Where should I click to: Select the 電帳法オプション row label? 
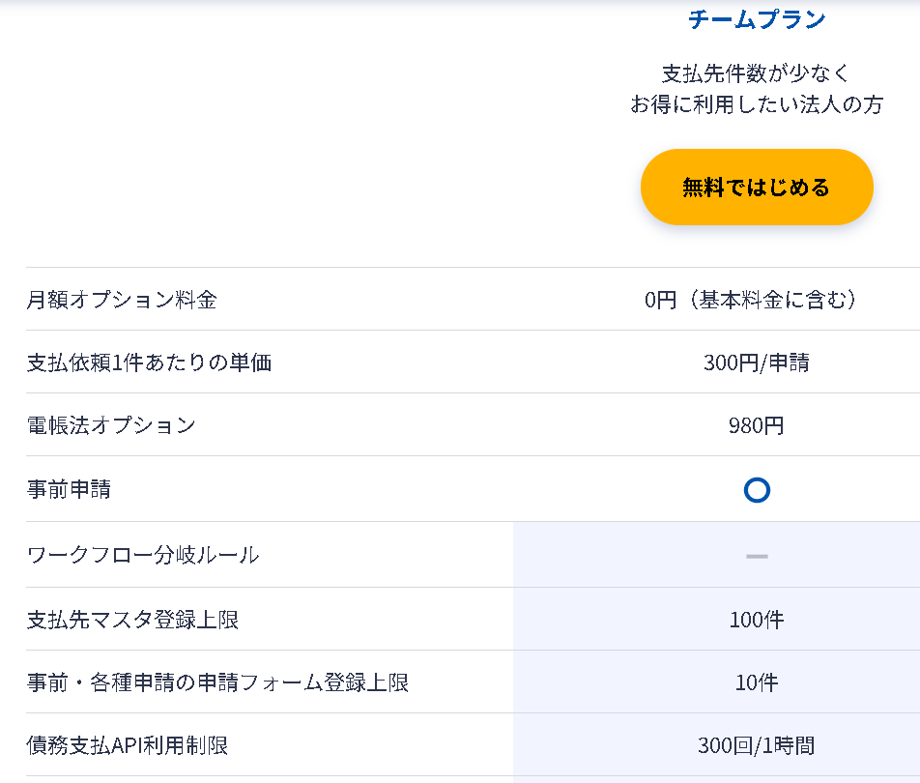click(x=111, y=425)
